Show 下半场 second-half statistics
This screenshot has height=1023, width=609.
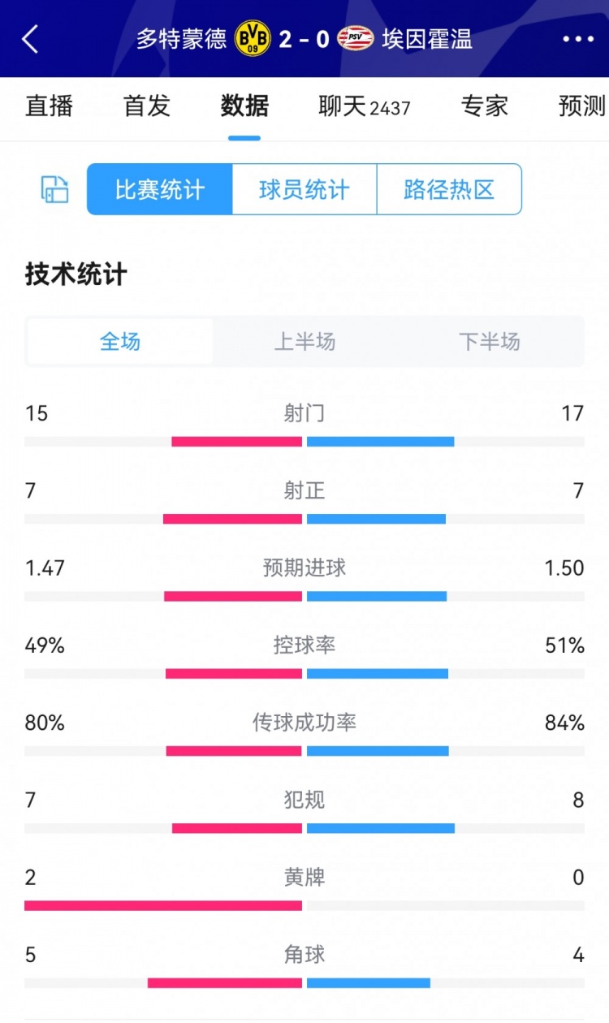(489, 342)
